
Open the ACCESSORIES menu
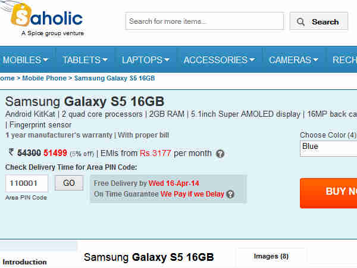point(219,60)
